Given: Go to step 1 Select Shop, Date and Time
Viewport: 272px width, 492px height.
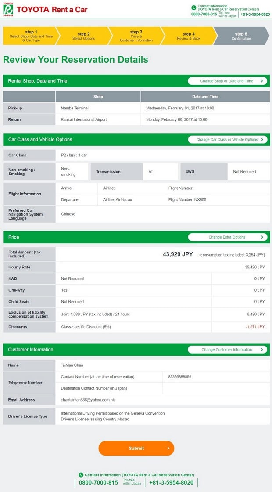Looking at the screenshot, I should click(x=30, y=36).
